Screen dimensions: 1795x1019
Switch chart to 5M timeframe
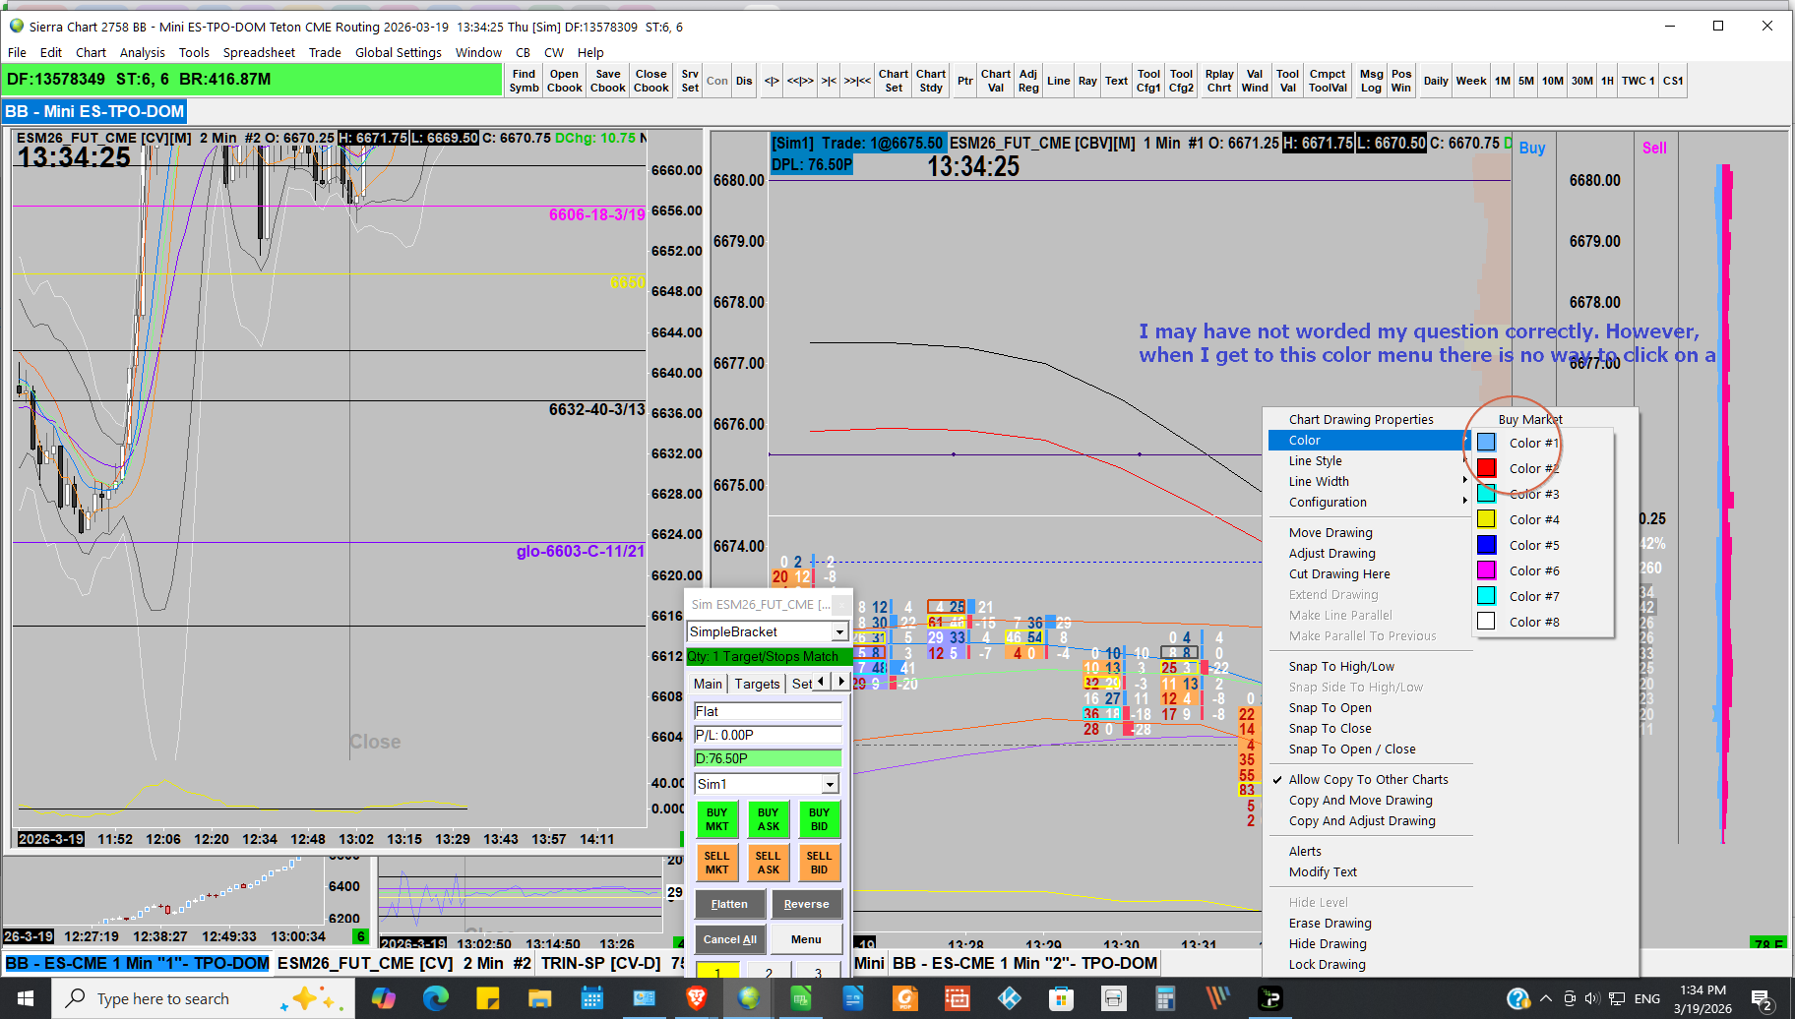click(x=1525, y=81)
